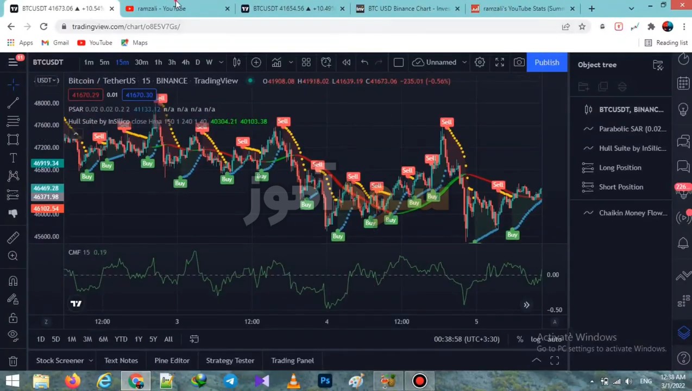
Task: Open Photoshop from the taskbar
Action: click(325, 381)
